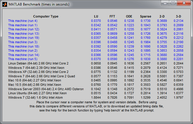
Task: Click 'Windows 7 (64-bit) 2.66 GHz Intel Core 2 Quad'
Action: pos(41,76)
